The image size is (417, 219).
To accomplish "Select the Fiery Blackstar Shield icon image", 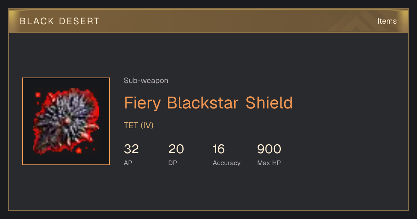I will tap(66, 121).
